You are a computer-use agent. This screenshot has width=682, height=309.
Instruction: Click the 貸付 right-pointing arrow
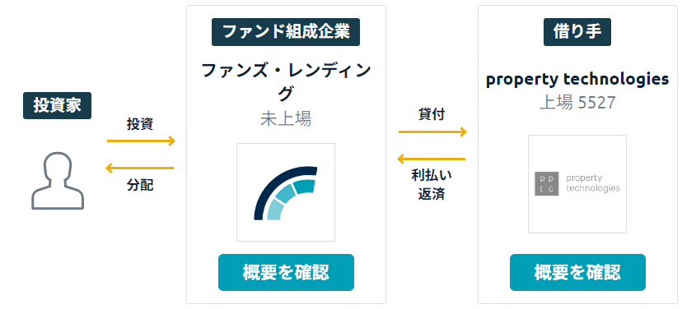[432, 131]
